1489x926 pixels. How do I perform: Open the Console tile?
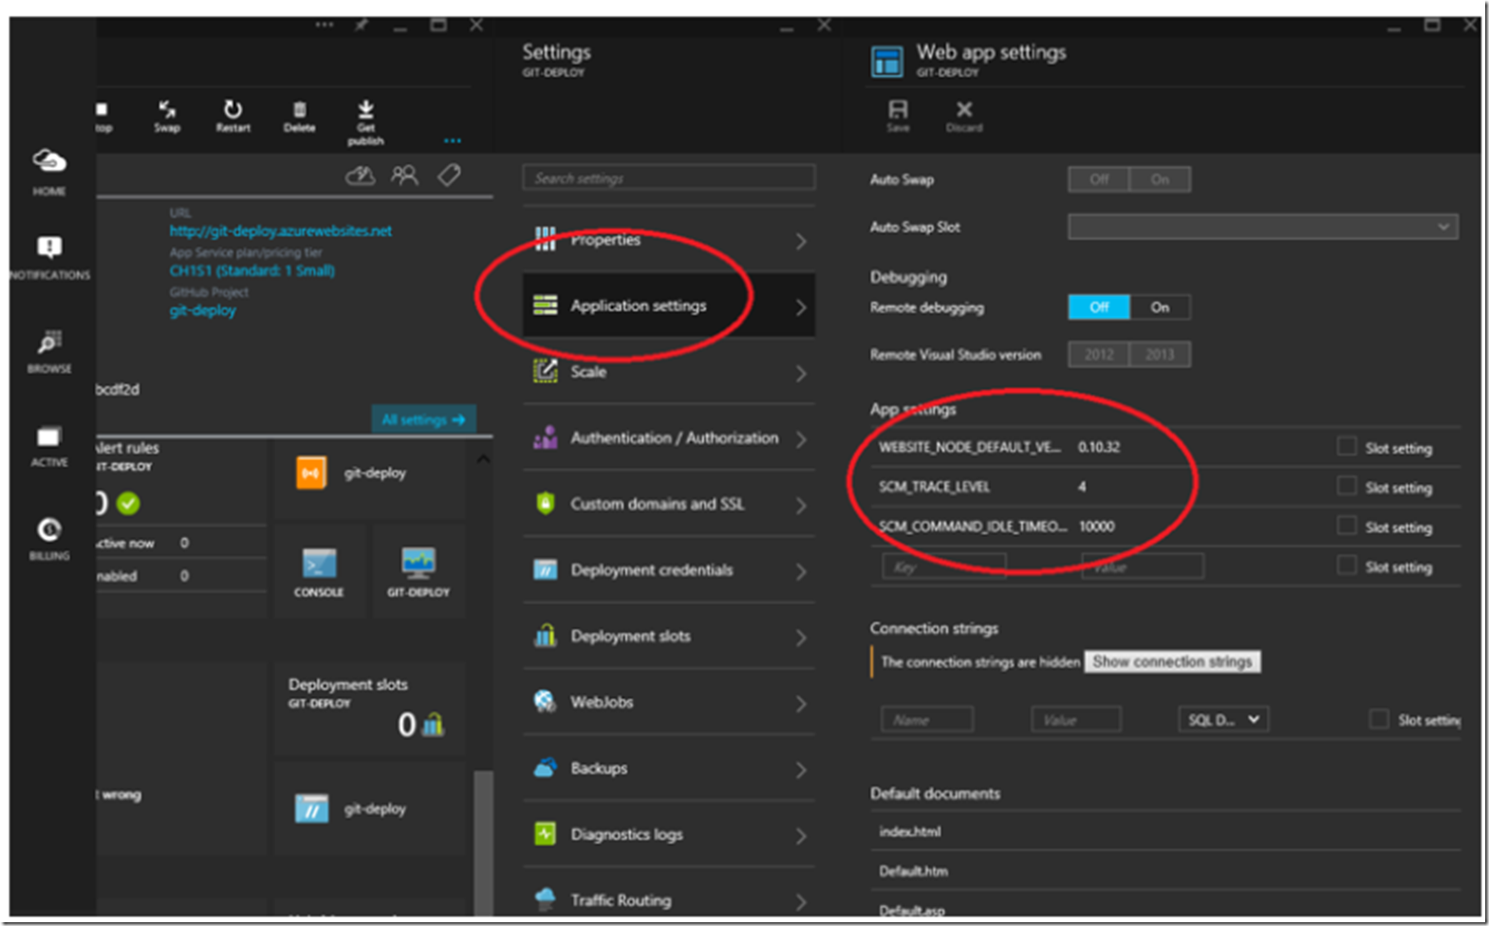(x=319, y=571)
